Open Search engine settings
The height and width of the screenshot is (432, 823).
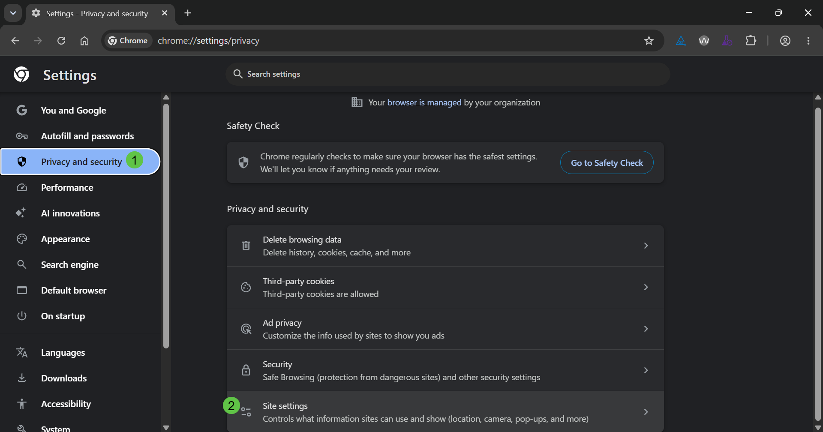pos(80,264)
